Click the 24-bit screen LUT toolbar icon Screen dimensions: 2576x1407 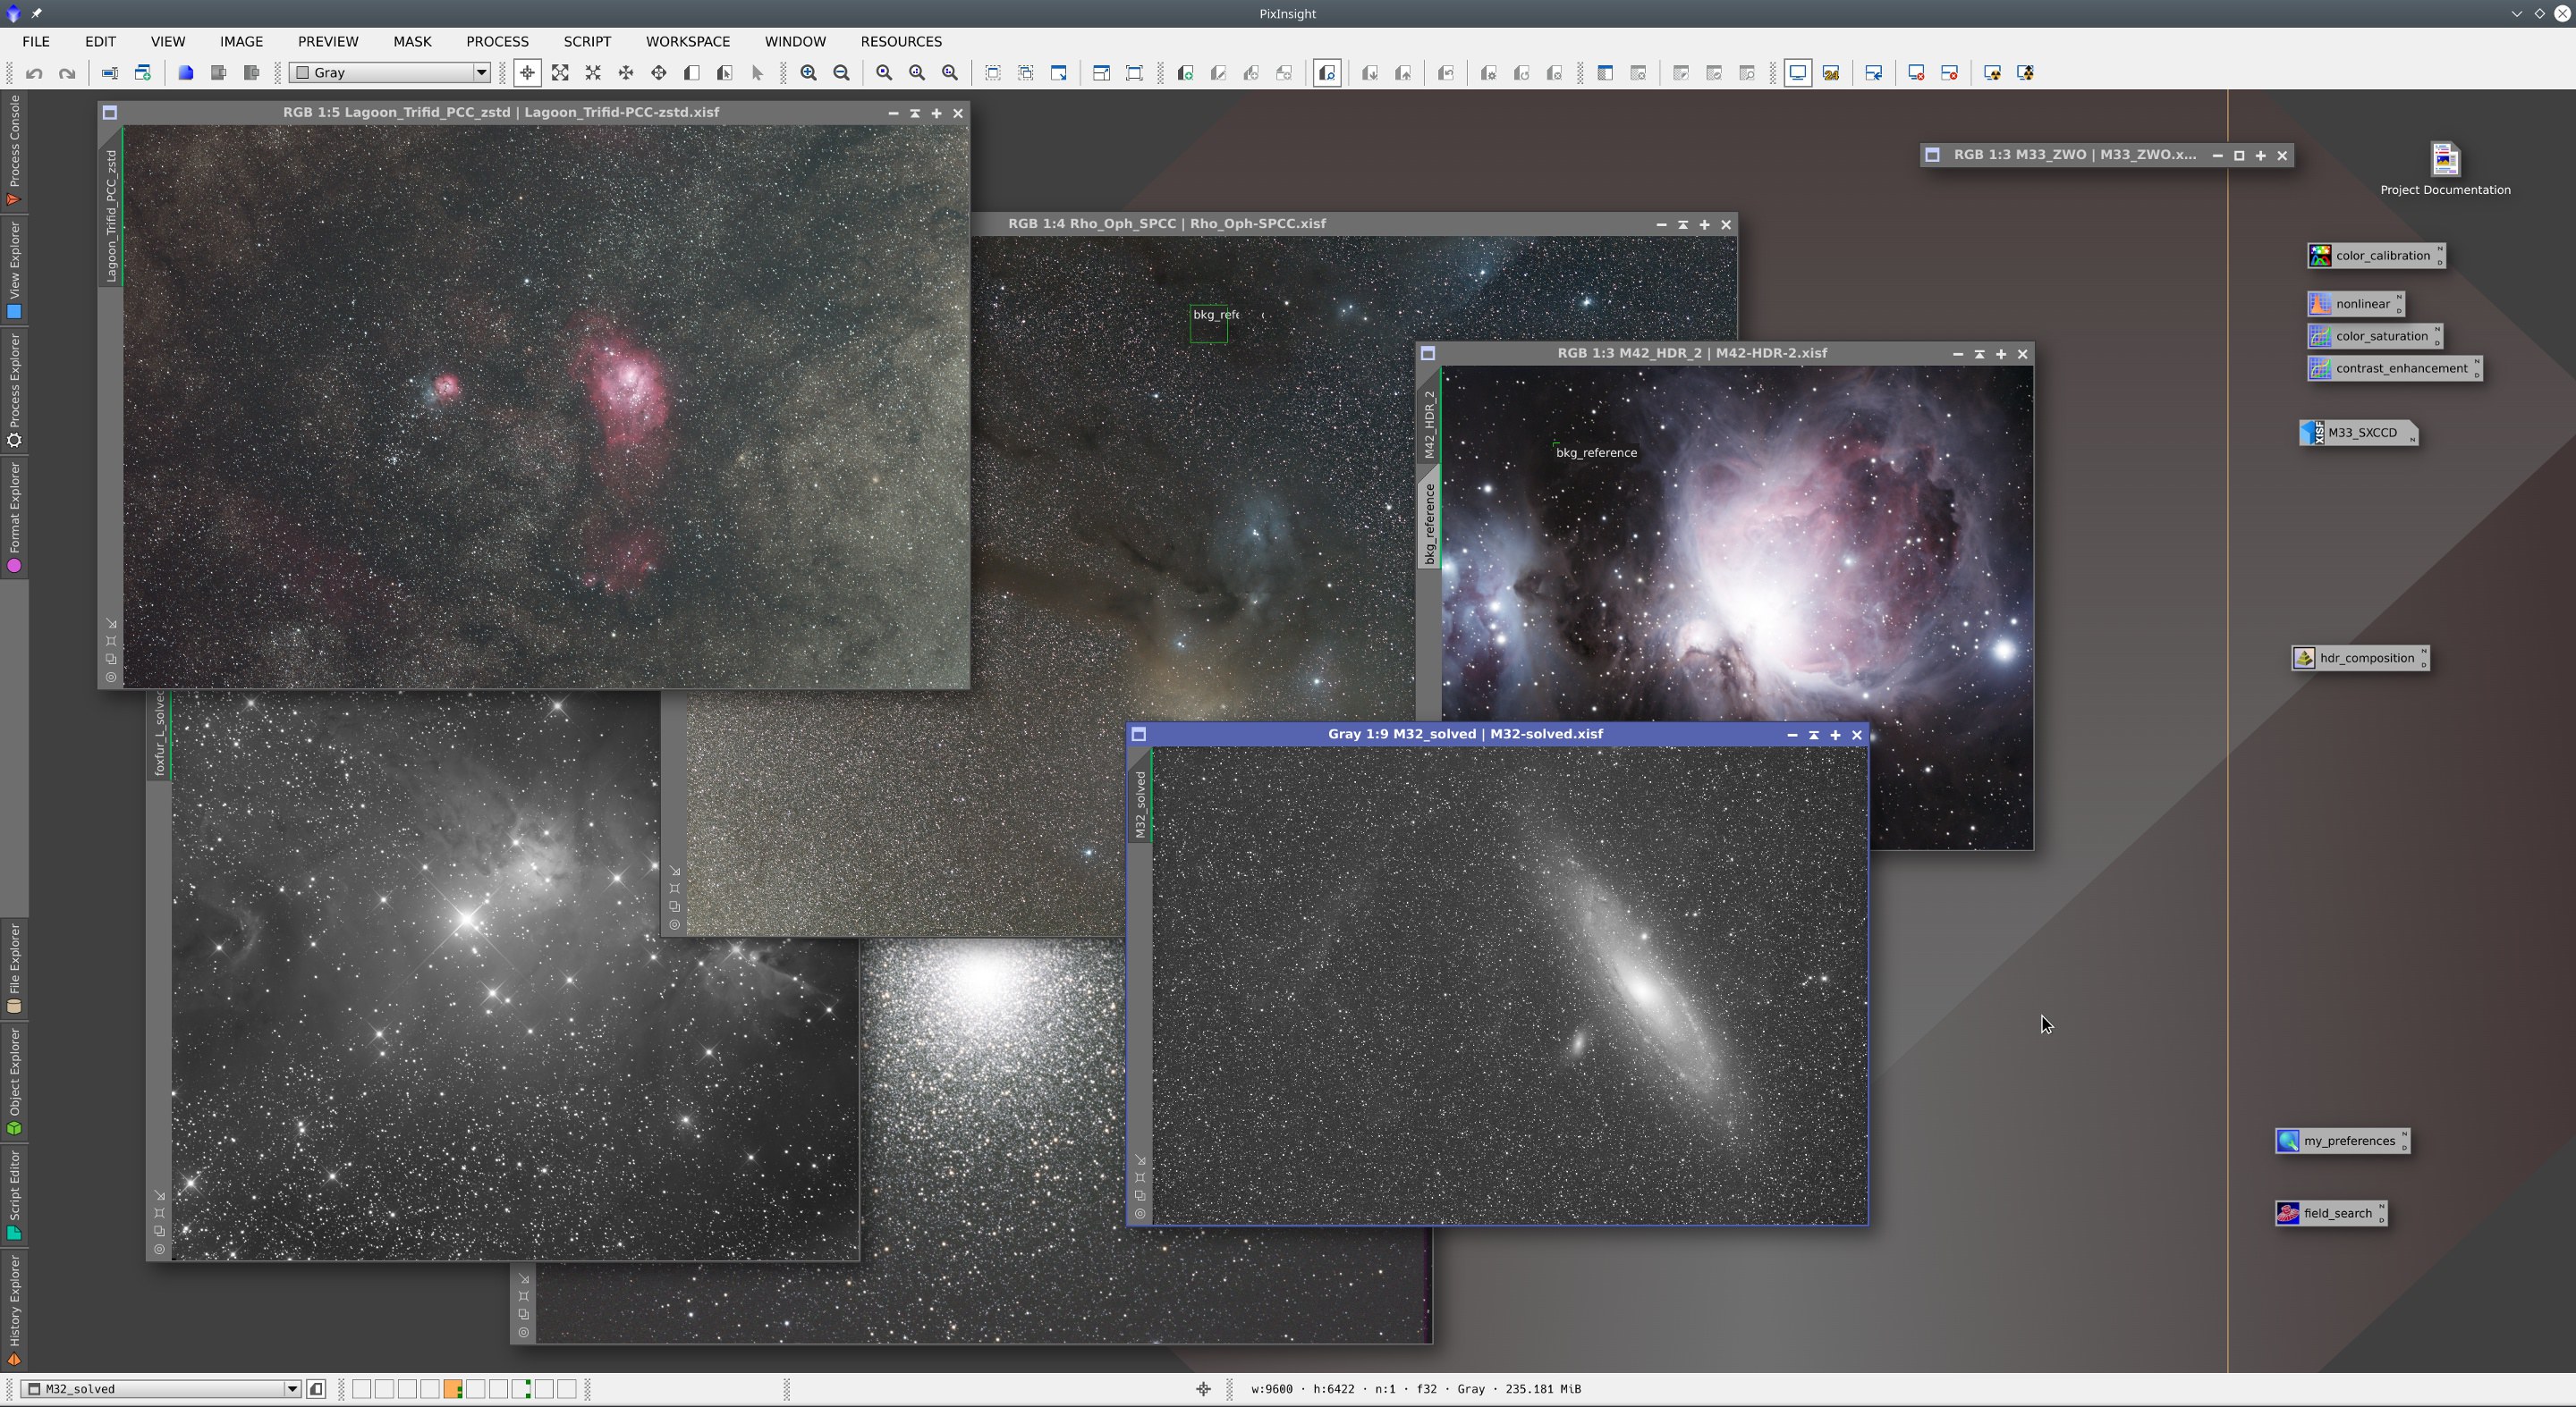(1832, 73)
